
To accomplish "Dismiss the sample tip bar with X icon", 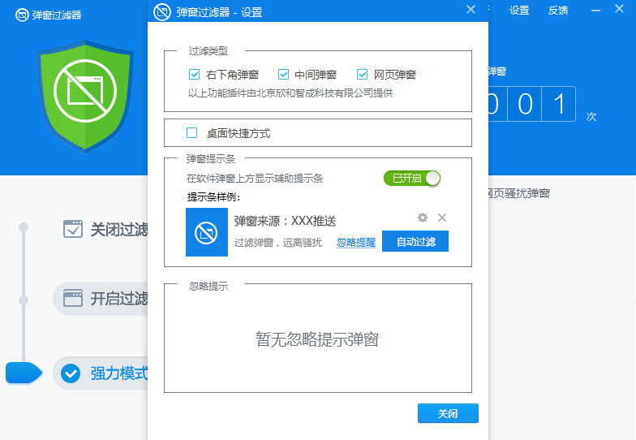I will pos(442,218).
